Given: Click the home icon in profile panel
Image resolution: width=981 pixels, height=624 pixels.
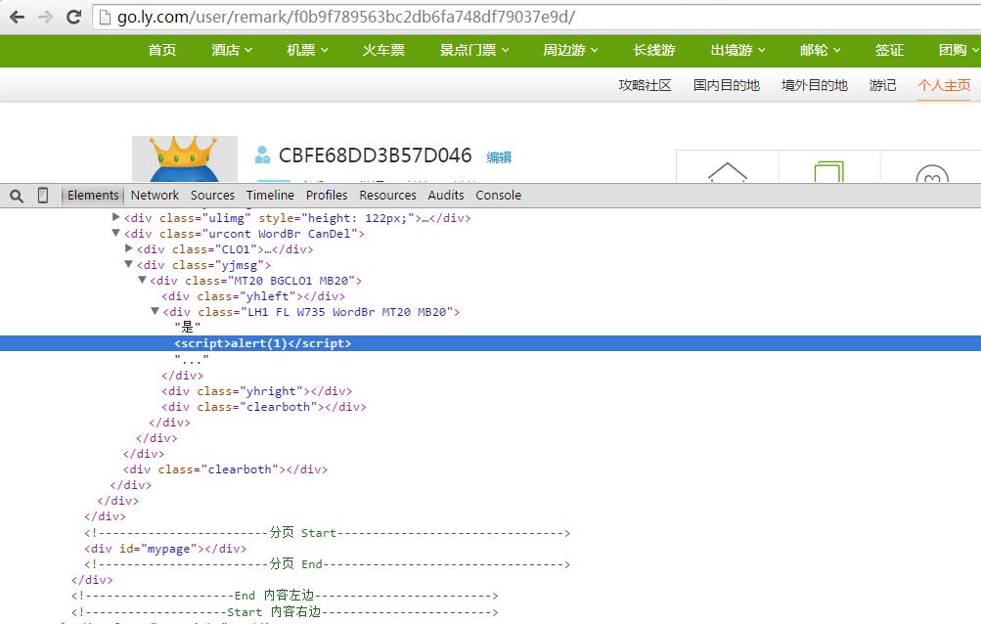Looking at the screenshot, I should [728, 172].
